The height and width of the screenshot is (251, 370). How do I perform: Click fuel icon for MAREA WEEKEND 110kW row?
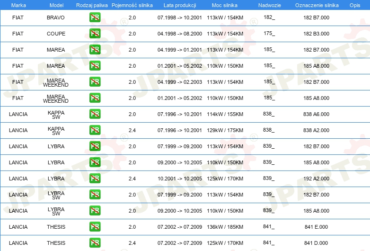pos(95,98)
